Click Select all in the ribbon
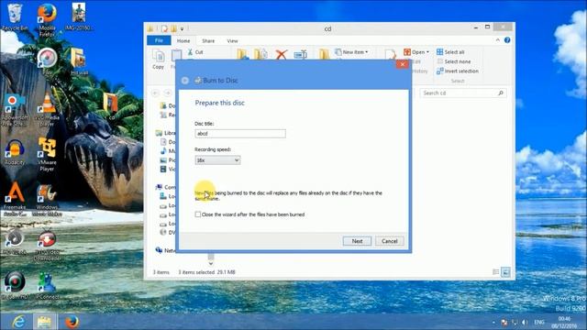 click(x=450, y=52)
